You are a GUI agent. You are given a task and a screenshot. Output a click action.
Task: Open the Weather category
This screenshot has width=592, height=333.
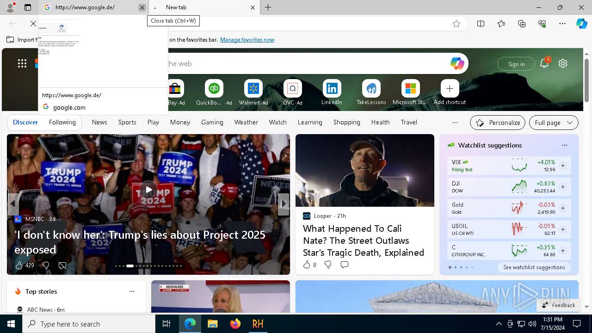[x=246, y=122]
